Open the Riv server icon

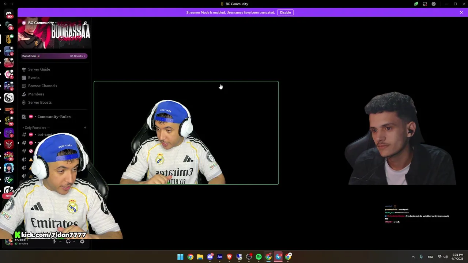tap(9, 179)
